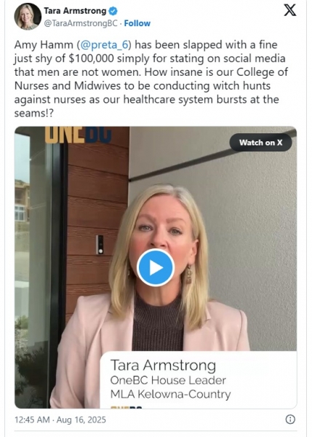The width and height of the screenshot is (312, 437).
Task: Click the Watch on X button
Action: click(x=260, y=143)
